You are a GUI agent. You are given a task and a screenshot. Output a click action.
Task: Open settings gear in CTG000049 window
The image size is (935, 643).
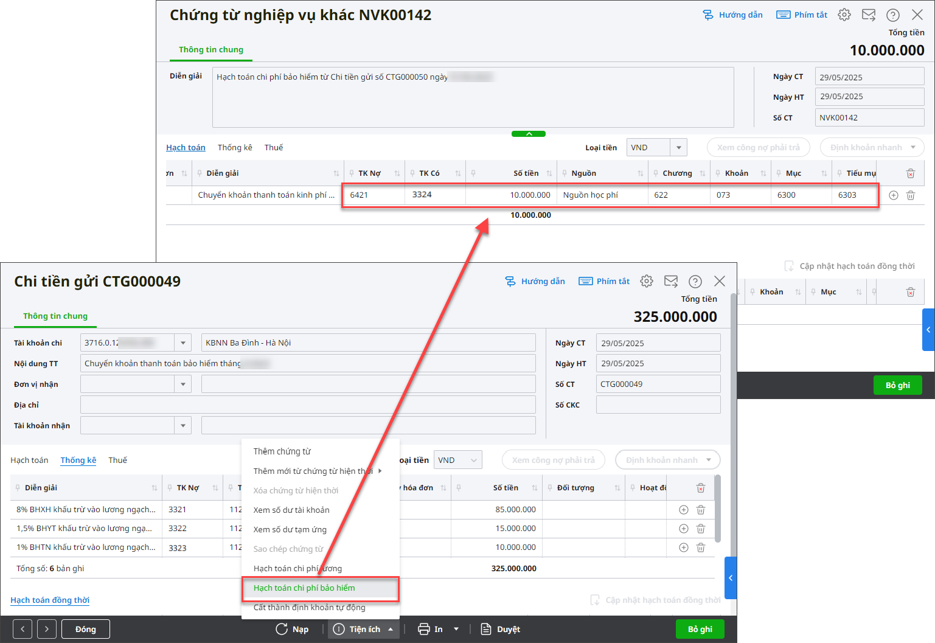(647, 281)
